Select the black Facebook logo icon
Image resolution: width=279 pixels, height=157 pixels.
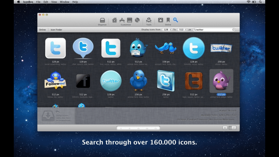tap(83, 81)
